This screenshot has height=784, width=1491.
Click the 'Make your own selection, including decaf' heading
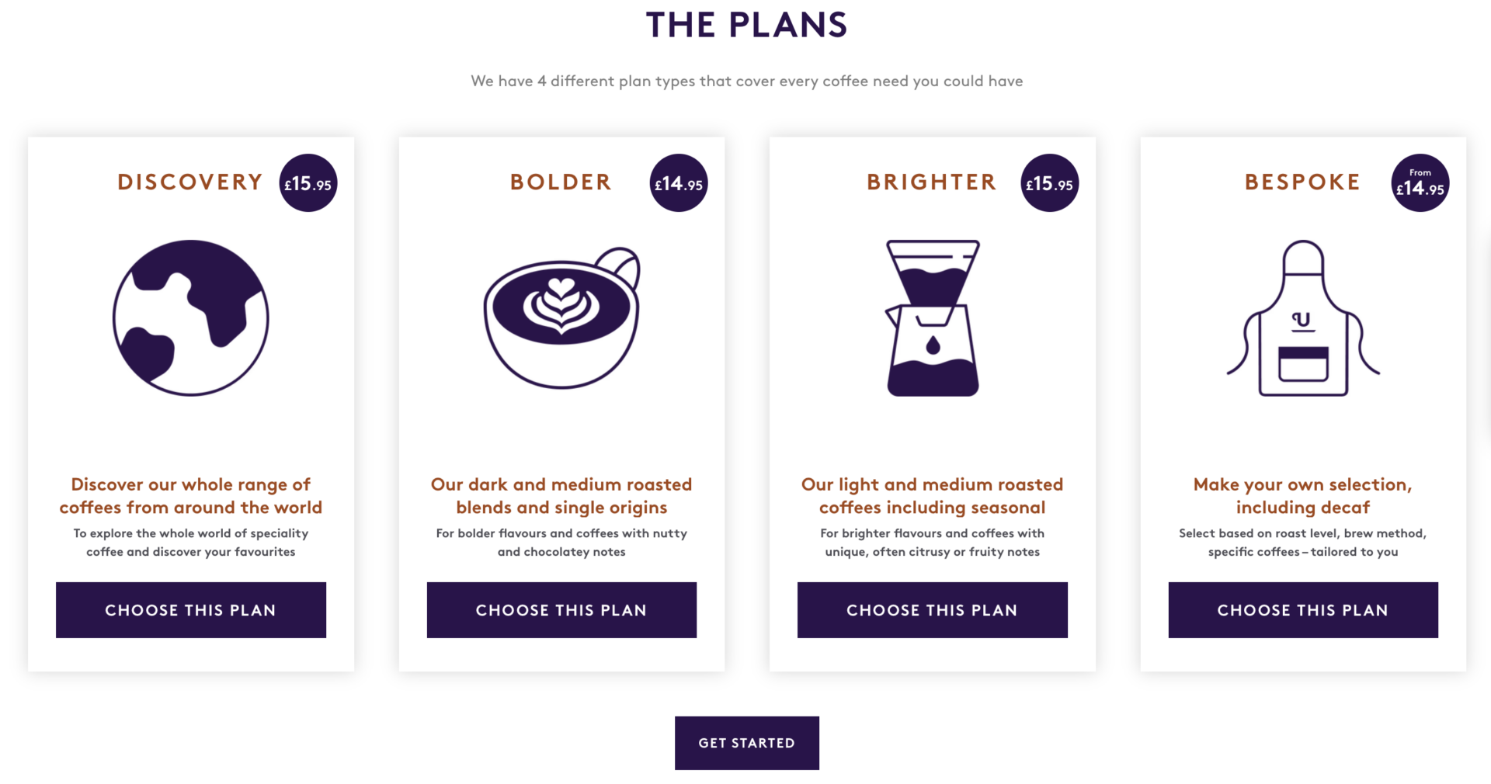click(1303, 495)
